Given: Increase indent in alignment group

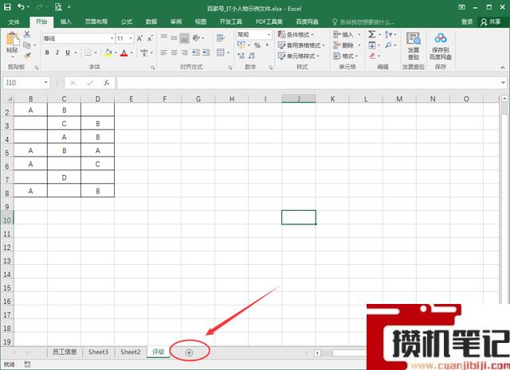Looking at the screenshot, I should [x=206, y=53].
